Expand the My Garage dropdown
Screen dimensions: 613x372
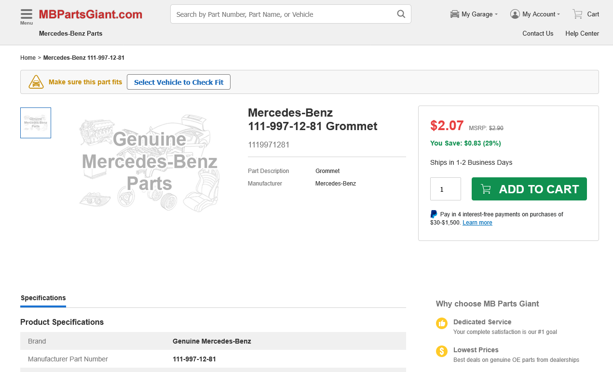(x=474, y=14)
